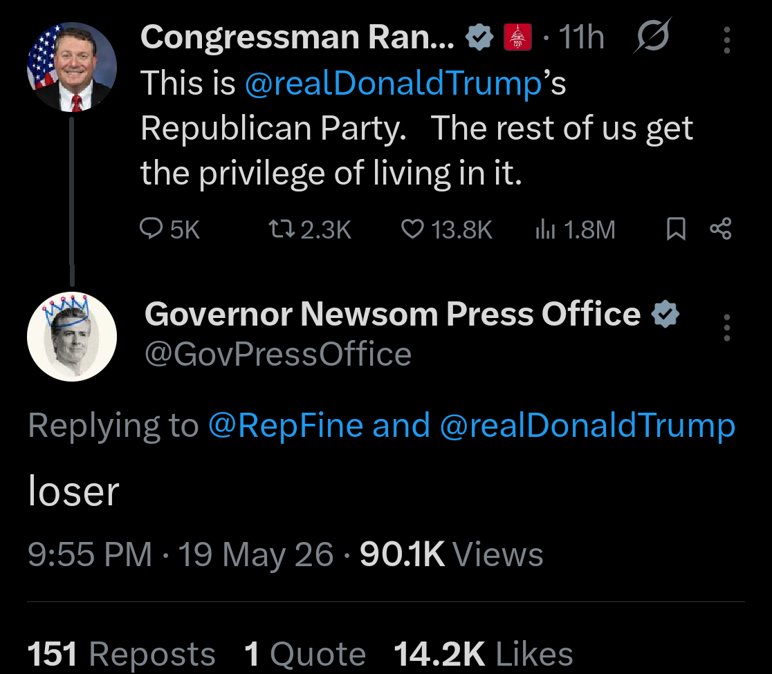The image size is (772, 674).
Task: Open Congressman's profile picture
Action: pyautogui.click(x=72, y=67)
